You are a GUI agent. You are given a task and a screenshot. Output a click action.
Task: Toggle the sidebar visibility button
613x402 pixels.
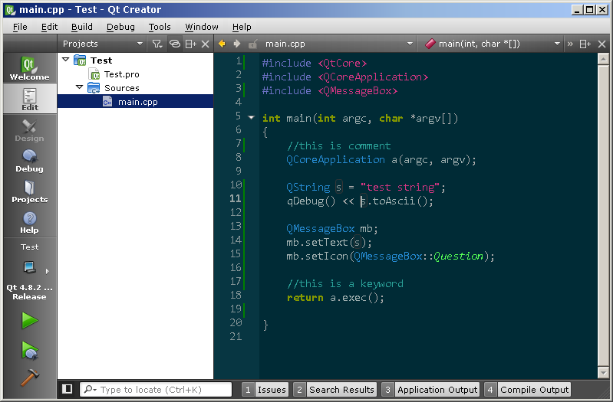[x=68, y=389]
